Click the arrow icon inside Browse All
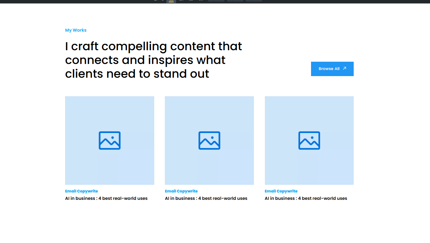Screen dimensions: 430x243 coord(345,68)
